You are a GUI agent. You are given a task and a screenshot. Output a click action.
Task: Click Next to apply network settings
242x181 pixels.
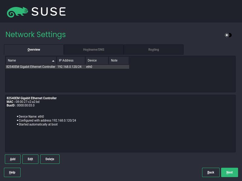click(x=229, y=172)
